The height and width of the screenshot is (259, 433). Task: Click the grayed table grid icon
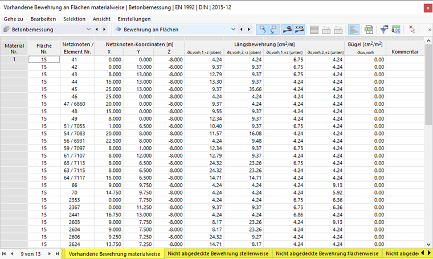coord(314,30)
